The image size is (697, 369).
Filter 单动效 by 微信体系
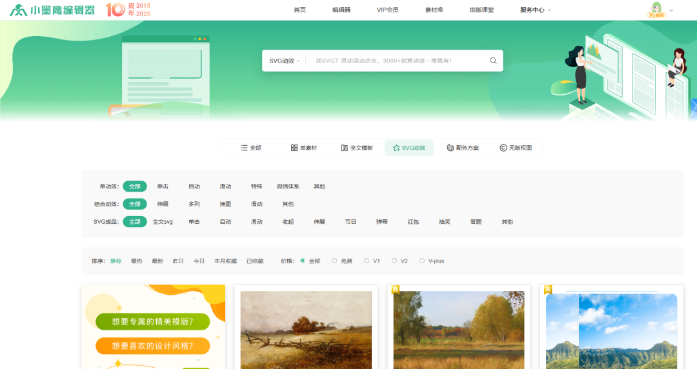288,186
